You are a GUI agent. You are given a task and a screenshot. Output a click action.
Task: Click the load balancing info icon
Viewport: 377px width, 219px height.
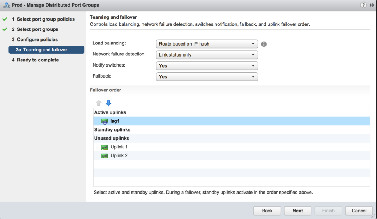(264, 44)
